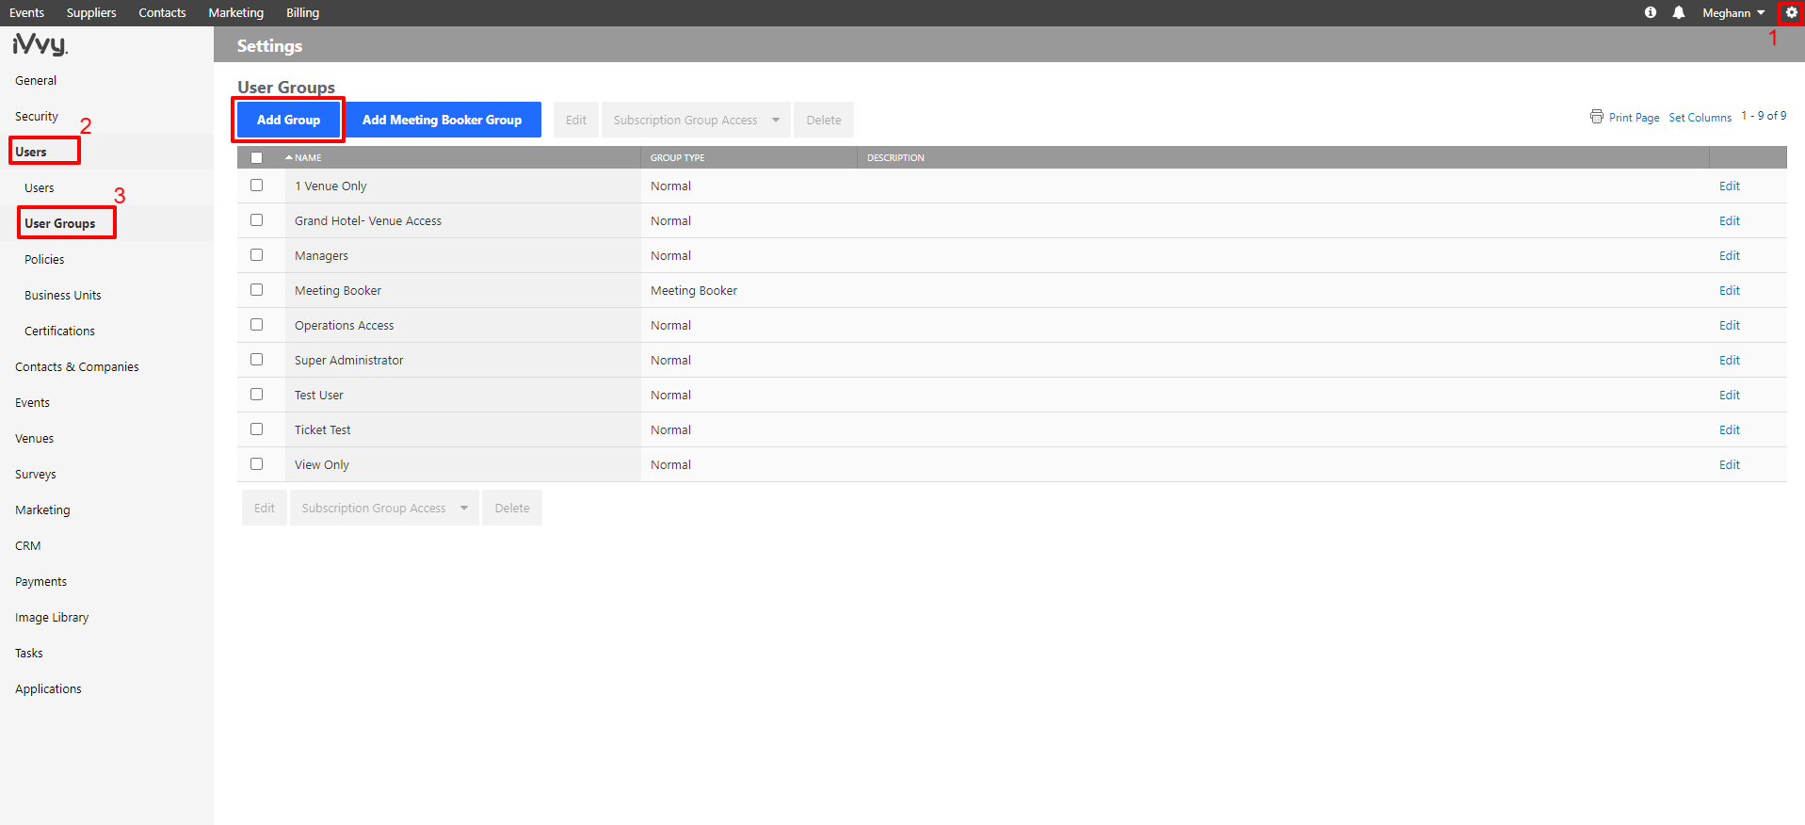Click Edit link for Meeting Booker row
This screenshot has height=825, width=1805.
[x=1730, y=291]
